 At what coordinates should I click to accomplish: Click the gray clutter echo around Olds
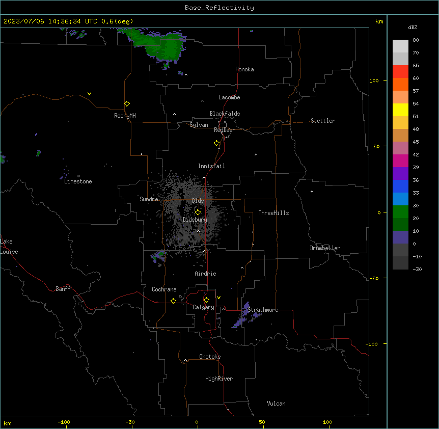pos(193,213)
